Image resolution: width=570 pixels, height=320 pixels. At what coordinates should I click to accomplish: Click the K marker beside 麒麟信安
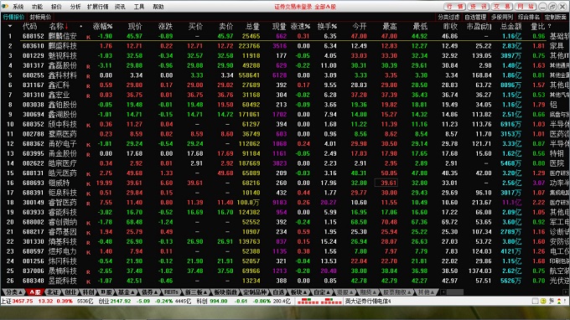(88, 37)
